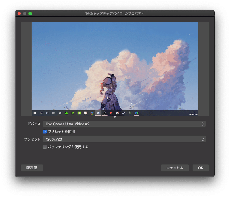This screenshot has width=230, height=197.
Task: Select the active OBS Studio taskbar icon
Action: pos(98,113)
